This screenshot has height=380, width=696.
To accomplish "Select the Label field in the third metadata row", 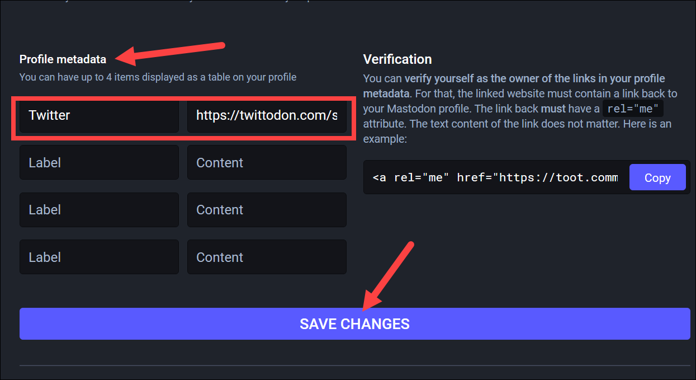I will [x=99, y=210].
